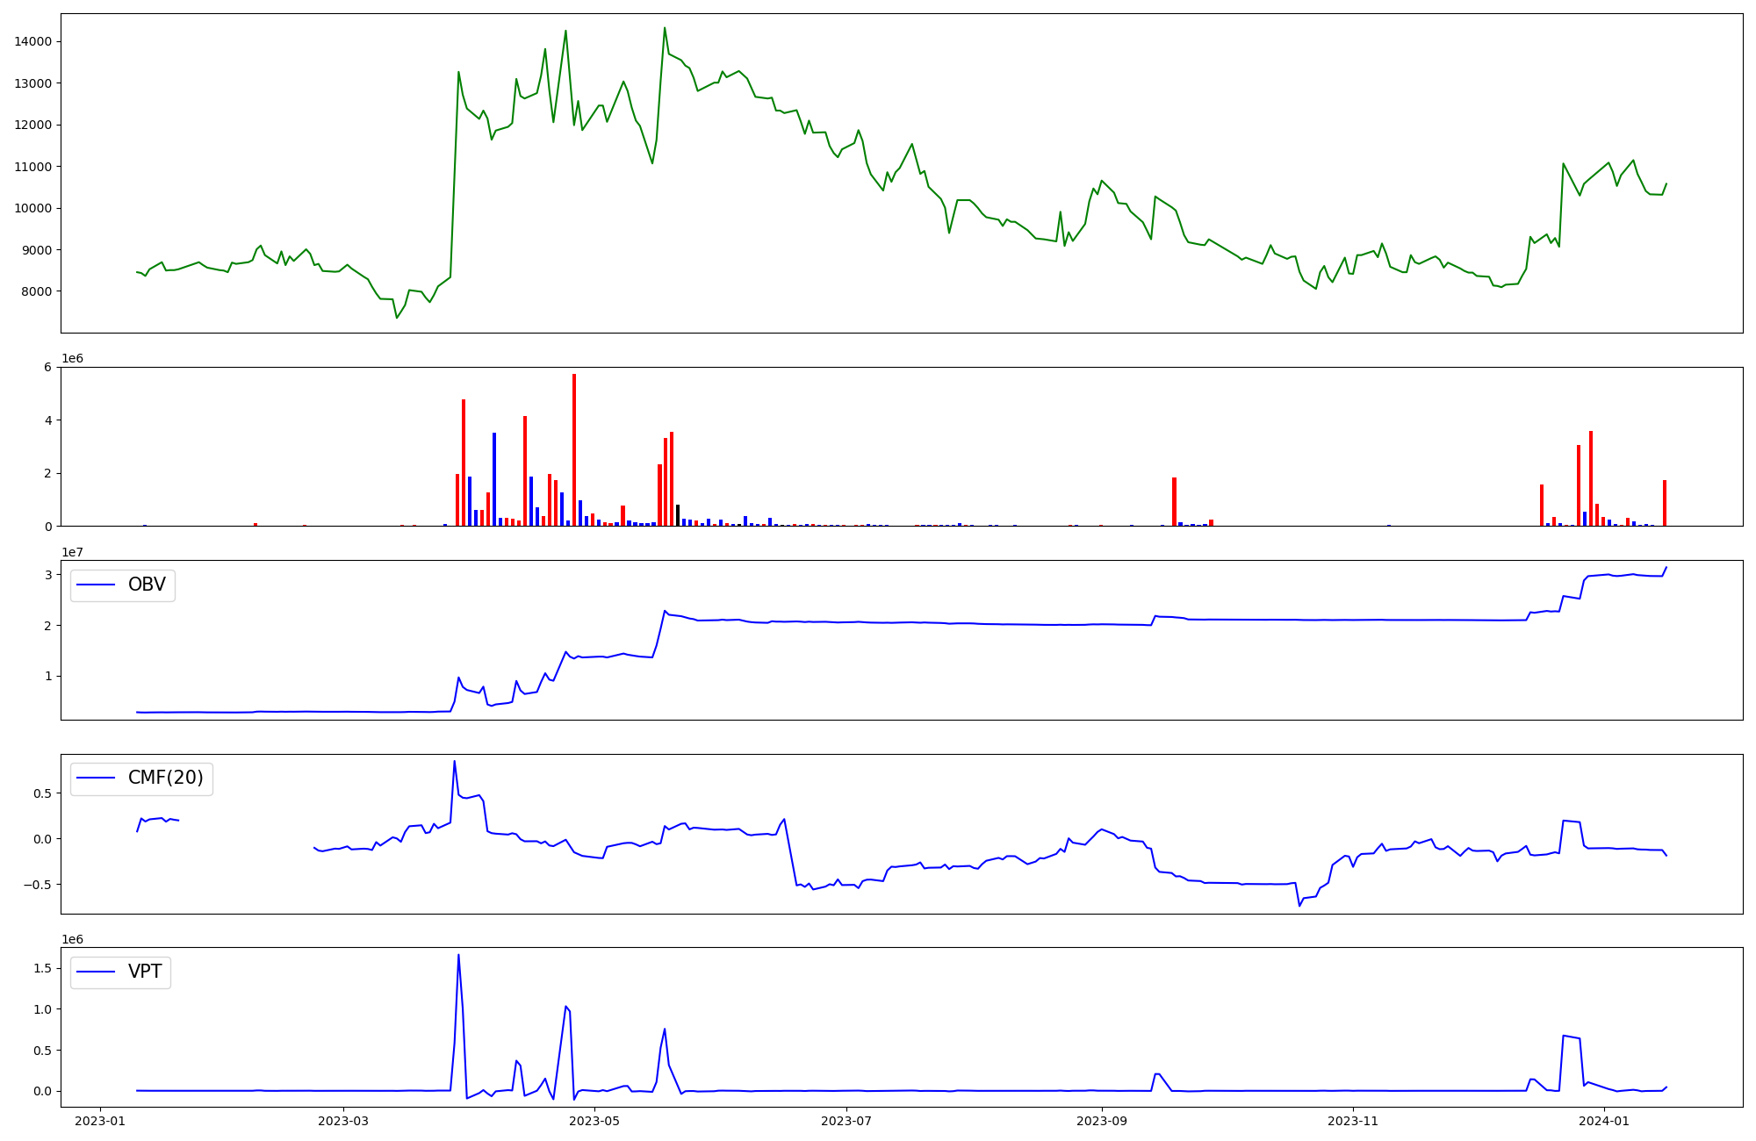Screen dimensions: 1756x1141
Task: Click the 2023-05 date tick label
Action: (x=595, y=1121)
